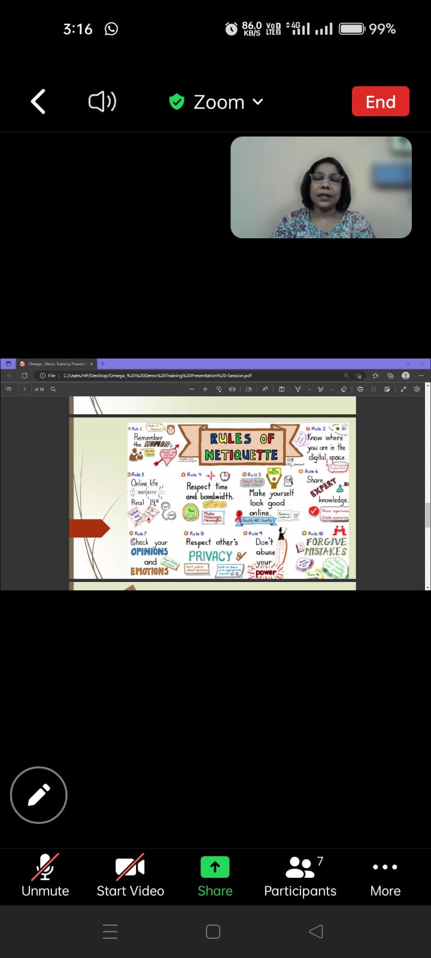Viewport: 431px width, 958px height.
Task: Tap the WhatsApp notification icon in status bar
Action: [x=111, y=29]
